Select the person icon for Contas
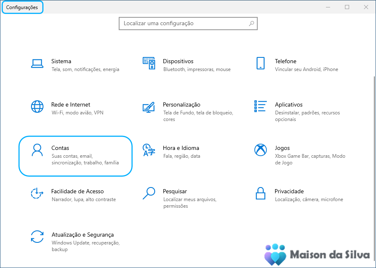Screen dimensions: 376x268 (37, 150)
